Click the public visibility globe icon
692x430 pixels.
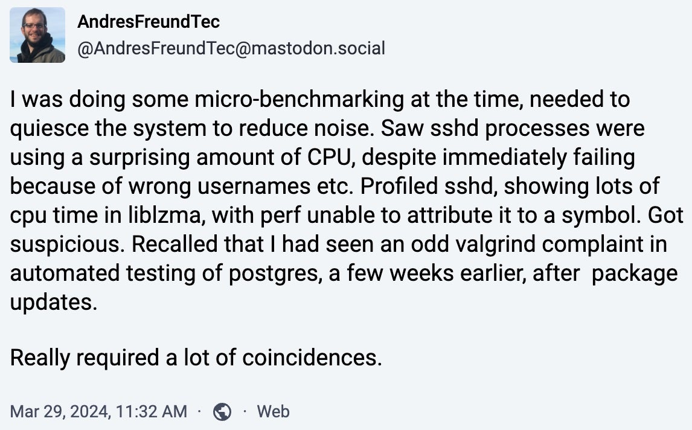[222, 412]
